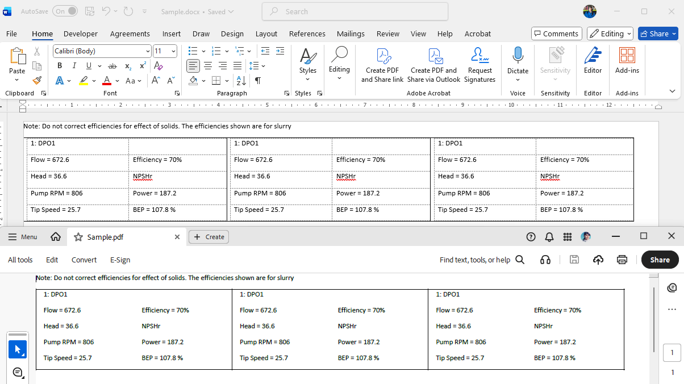Toggle Italic formatting

(74, 66)
